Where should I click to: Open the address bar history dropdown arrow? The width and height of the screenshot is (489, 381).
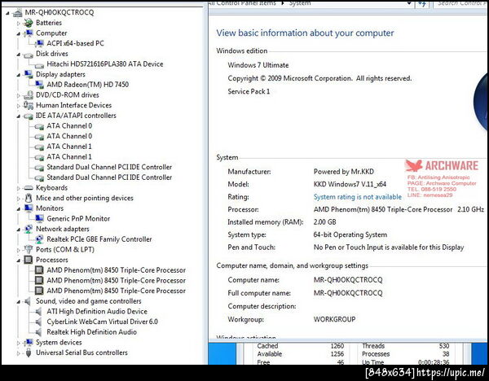pyautogui.click(x=409, y=3)
